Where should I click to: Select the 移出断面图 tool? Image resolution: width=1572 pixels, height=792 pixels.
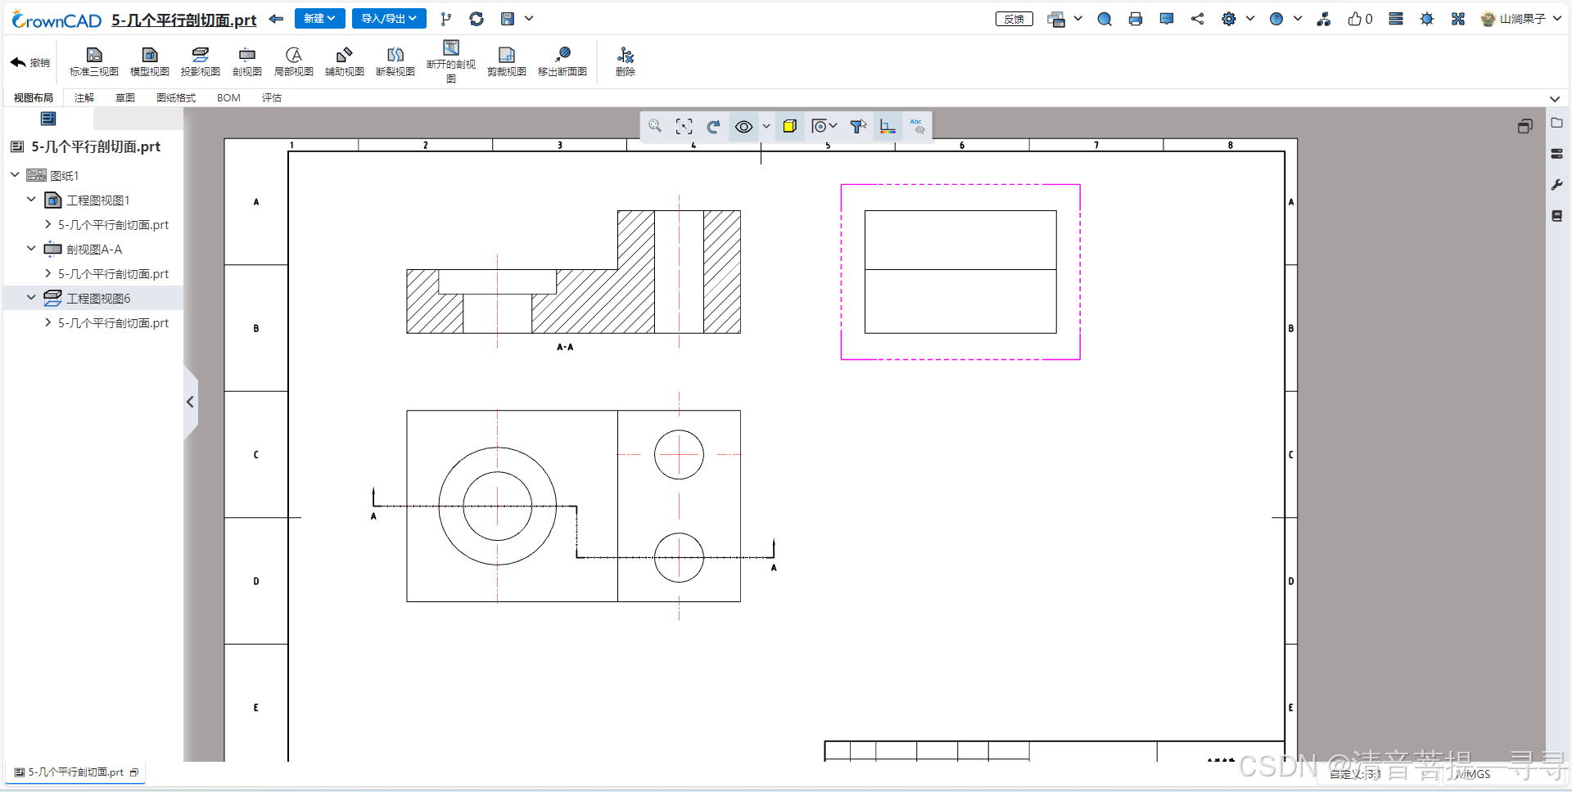point(562,61)
